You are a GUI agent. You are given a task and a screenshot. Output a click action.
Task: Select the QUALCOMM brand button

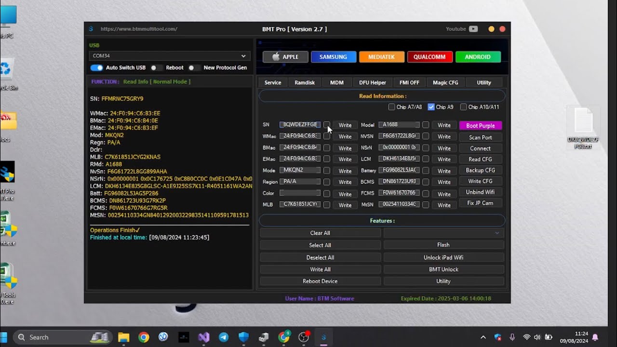[x=430, y=57]
